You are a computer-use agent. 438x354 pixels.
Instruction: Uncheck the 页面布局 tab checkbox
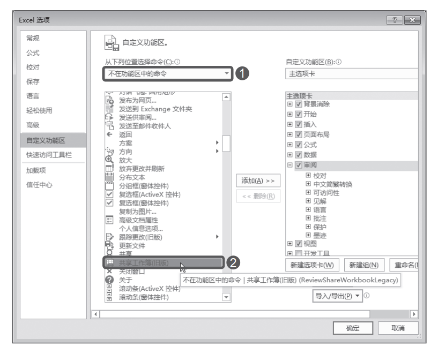click(299, 134)
